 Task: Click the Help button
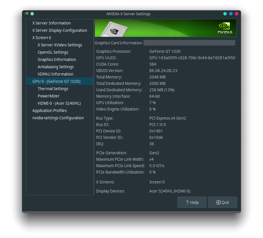(x=192, y=202)
